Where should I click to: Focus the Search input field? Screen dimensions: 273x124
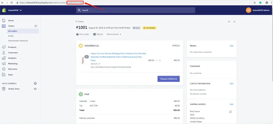[x=136, y=10]
